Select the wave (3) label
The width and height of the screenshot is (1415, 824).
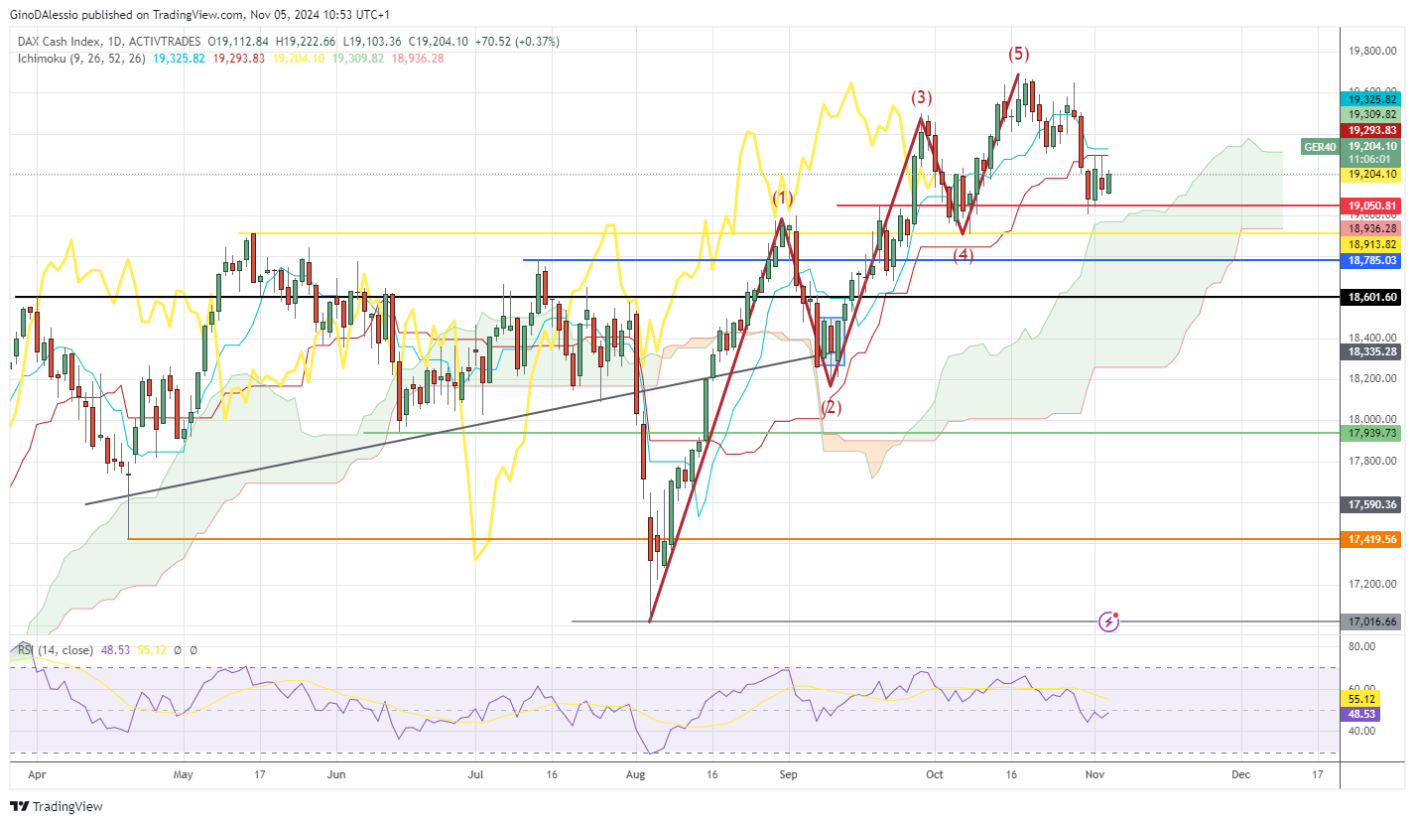tap(922, 97)
